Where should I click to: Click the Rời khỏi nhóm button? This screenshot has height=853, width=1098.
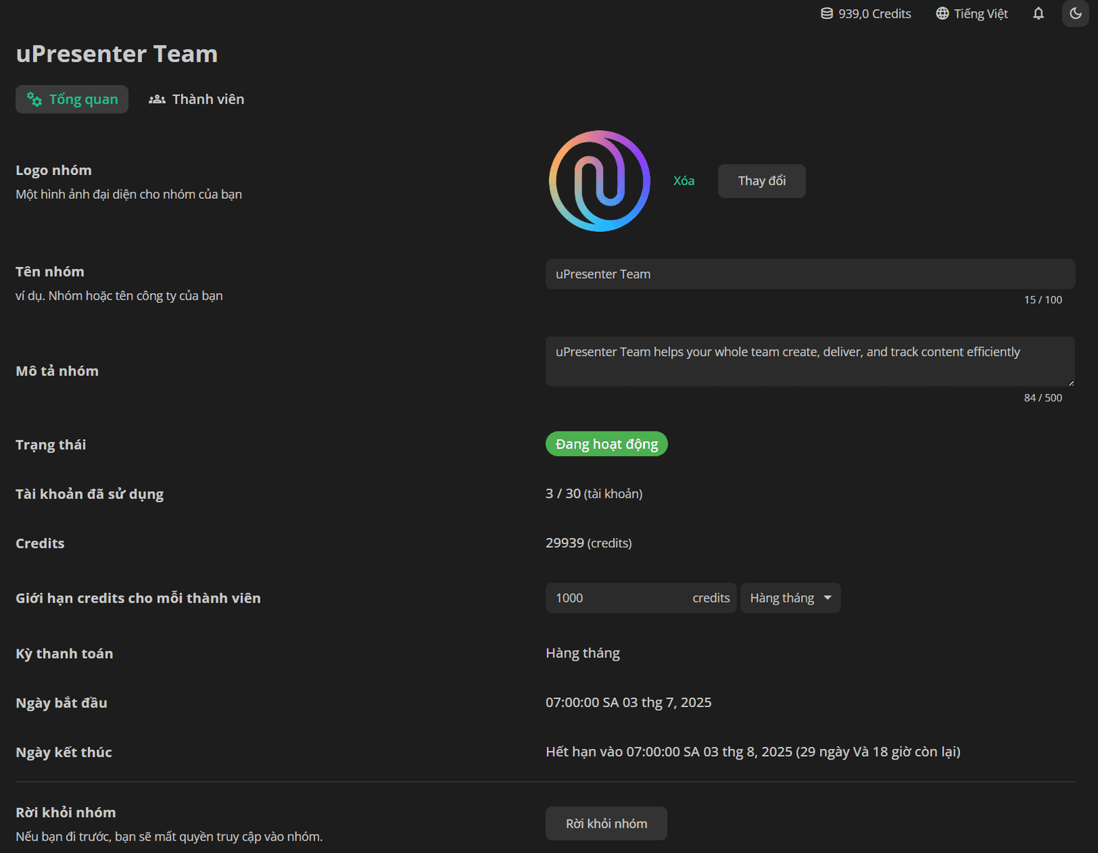(606, 823)
